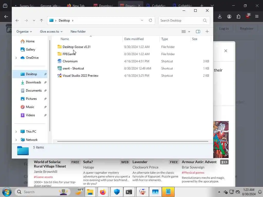Screen dimensions: 263x197
Task: Unpin Pictures using its pin icon
Action: (45, 99)
